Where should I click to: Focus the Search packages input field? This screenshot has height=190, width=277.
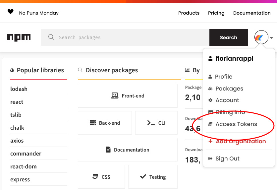point(125,37)
